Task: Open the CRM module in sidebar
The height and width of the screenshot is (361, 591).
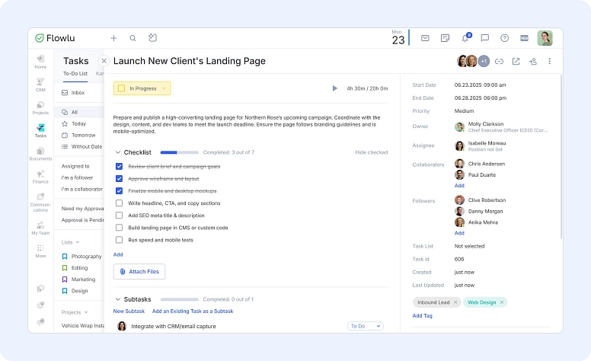Action: [40, 85]
